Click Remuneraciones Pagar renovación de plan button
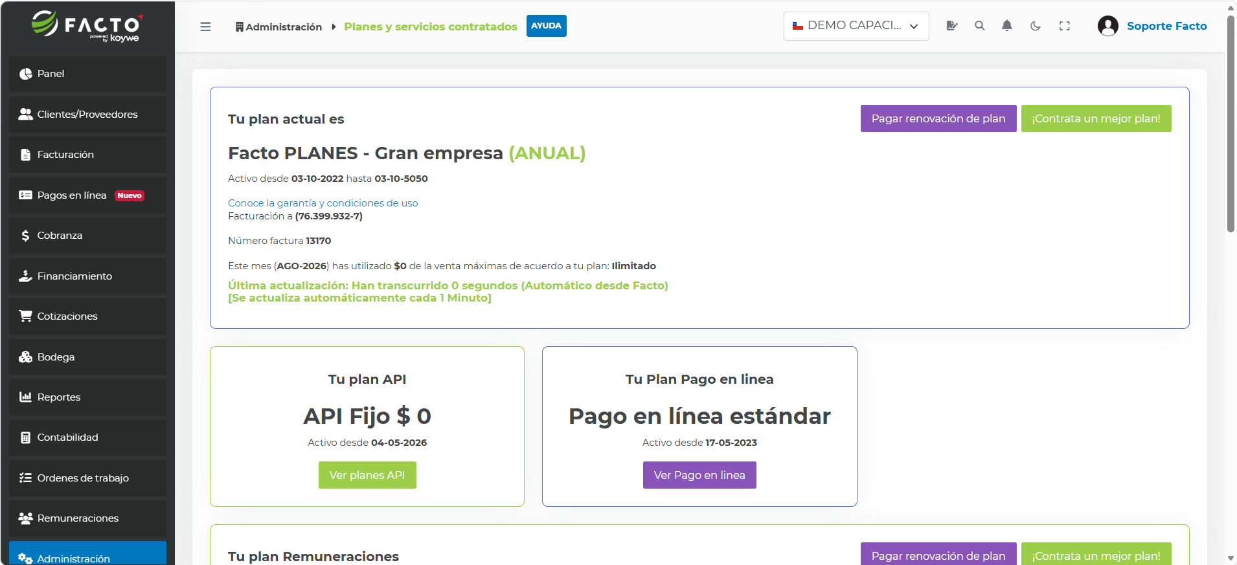1237x565 pixels. 938,554
